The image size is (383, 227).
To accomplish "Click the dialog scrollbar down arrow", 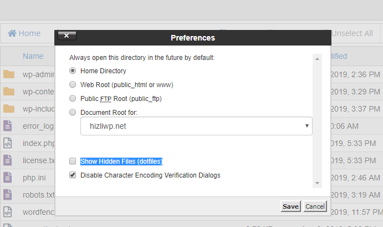I will [x=317, y=183].
